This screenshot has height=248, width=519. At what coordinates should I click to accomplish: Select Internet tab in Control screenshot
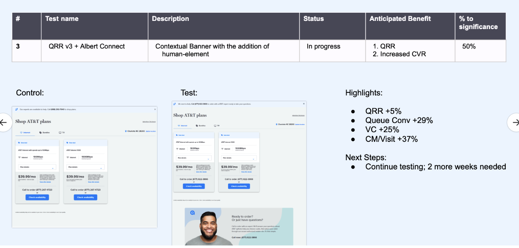point(25,133)
